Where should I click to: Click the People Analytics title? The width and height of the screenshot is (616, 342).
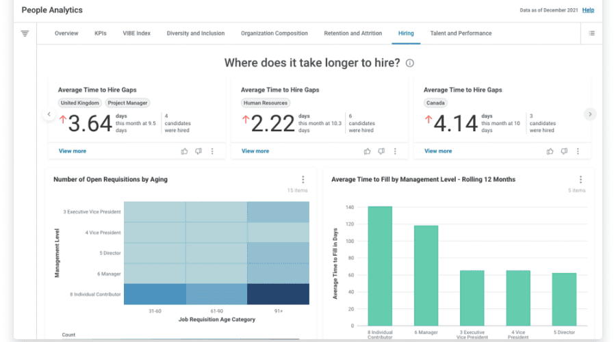(52, 10)
